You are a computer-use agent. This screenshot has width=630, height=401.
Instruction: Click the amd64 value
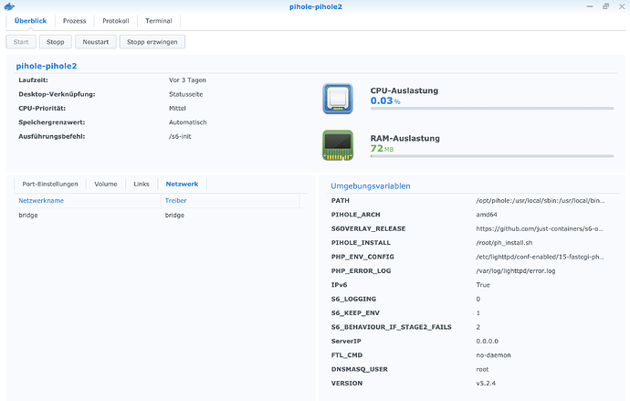coord(487,215)
